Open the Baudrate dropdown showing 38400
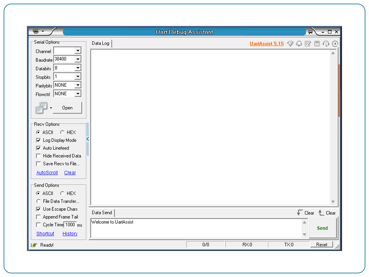Image resolution: width=369 pixels, height=277 pixels. coord(78,59)
